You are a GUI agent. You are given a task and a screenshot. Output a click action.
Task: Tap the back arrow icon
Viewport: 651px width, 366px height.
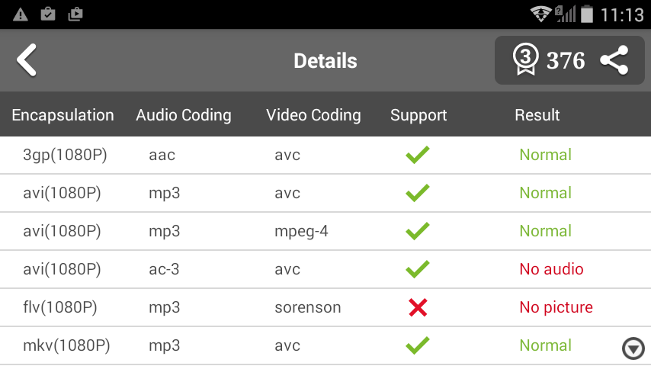[x=27, y=60]
